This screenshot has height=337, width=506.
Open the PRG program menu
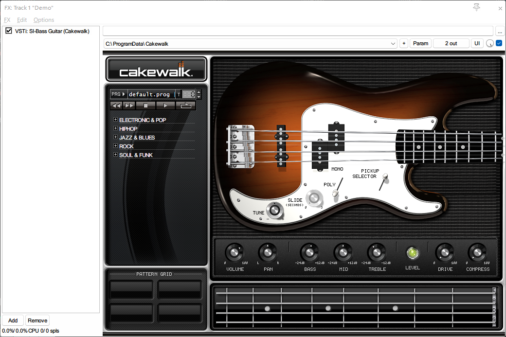(118, 94)
